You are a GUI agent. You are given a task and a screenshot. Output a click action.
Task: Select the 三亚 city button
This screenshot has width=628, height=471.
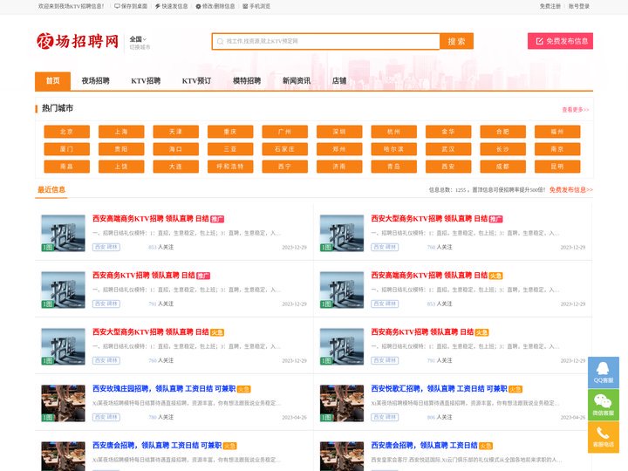(230, 149)
